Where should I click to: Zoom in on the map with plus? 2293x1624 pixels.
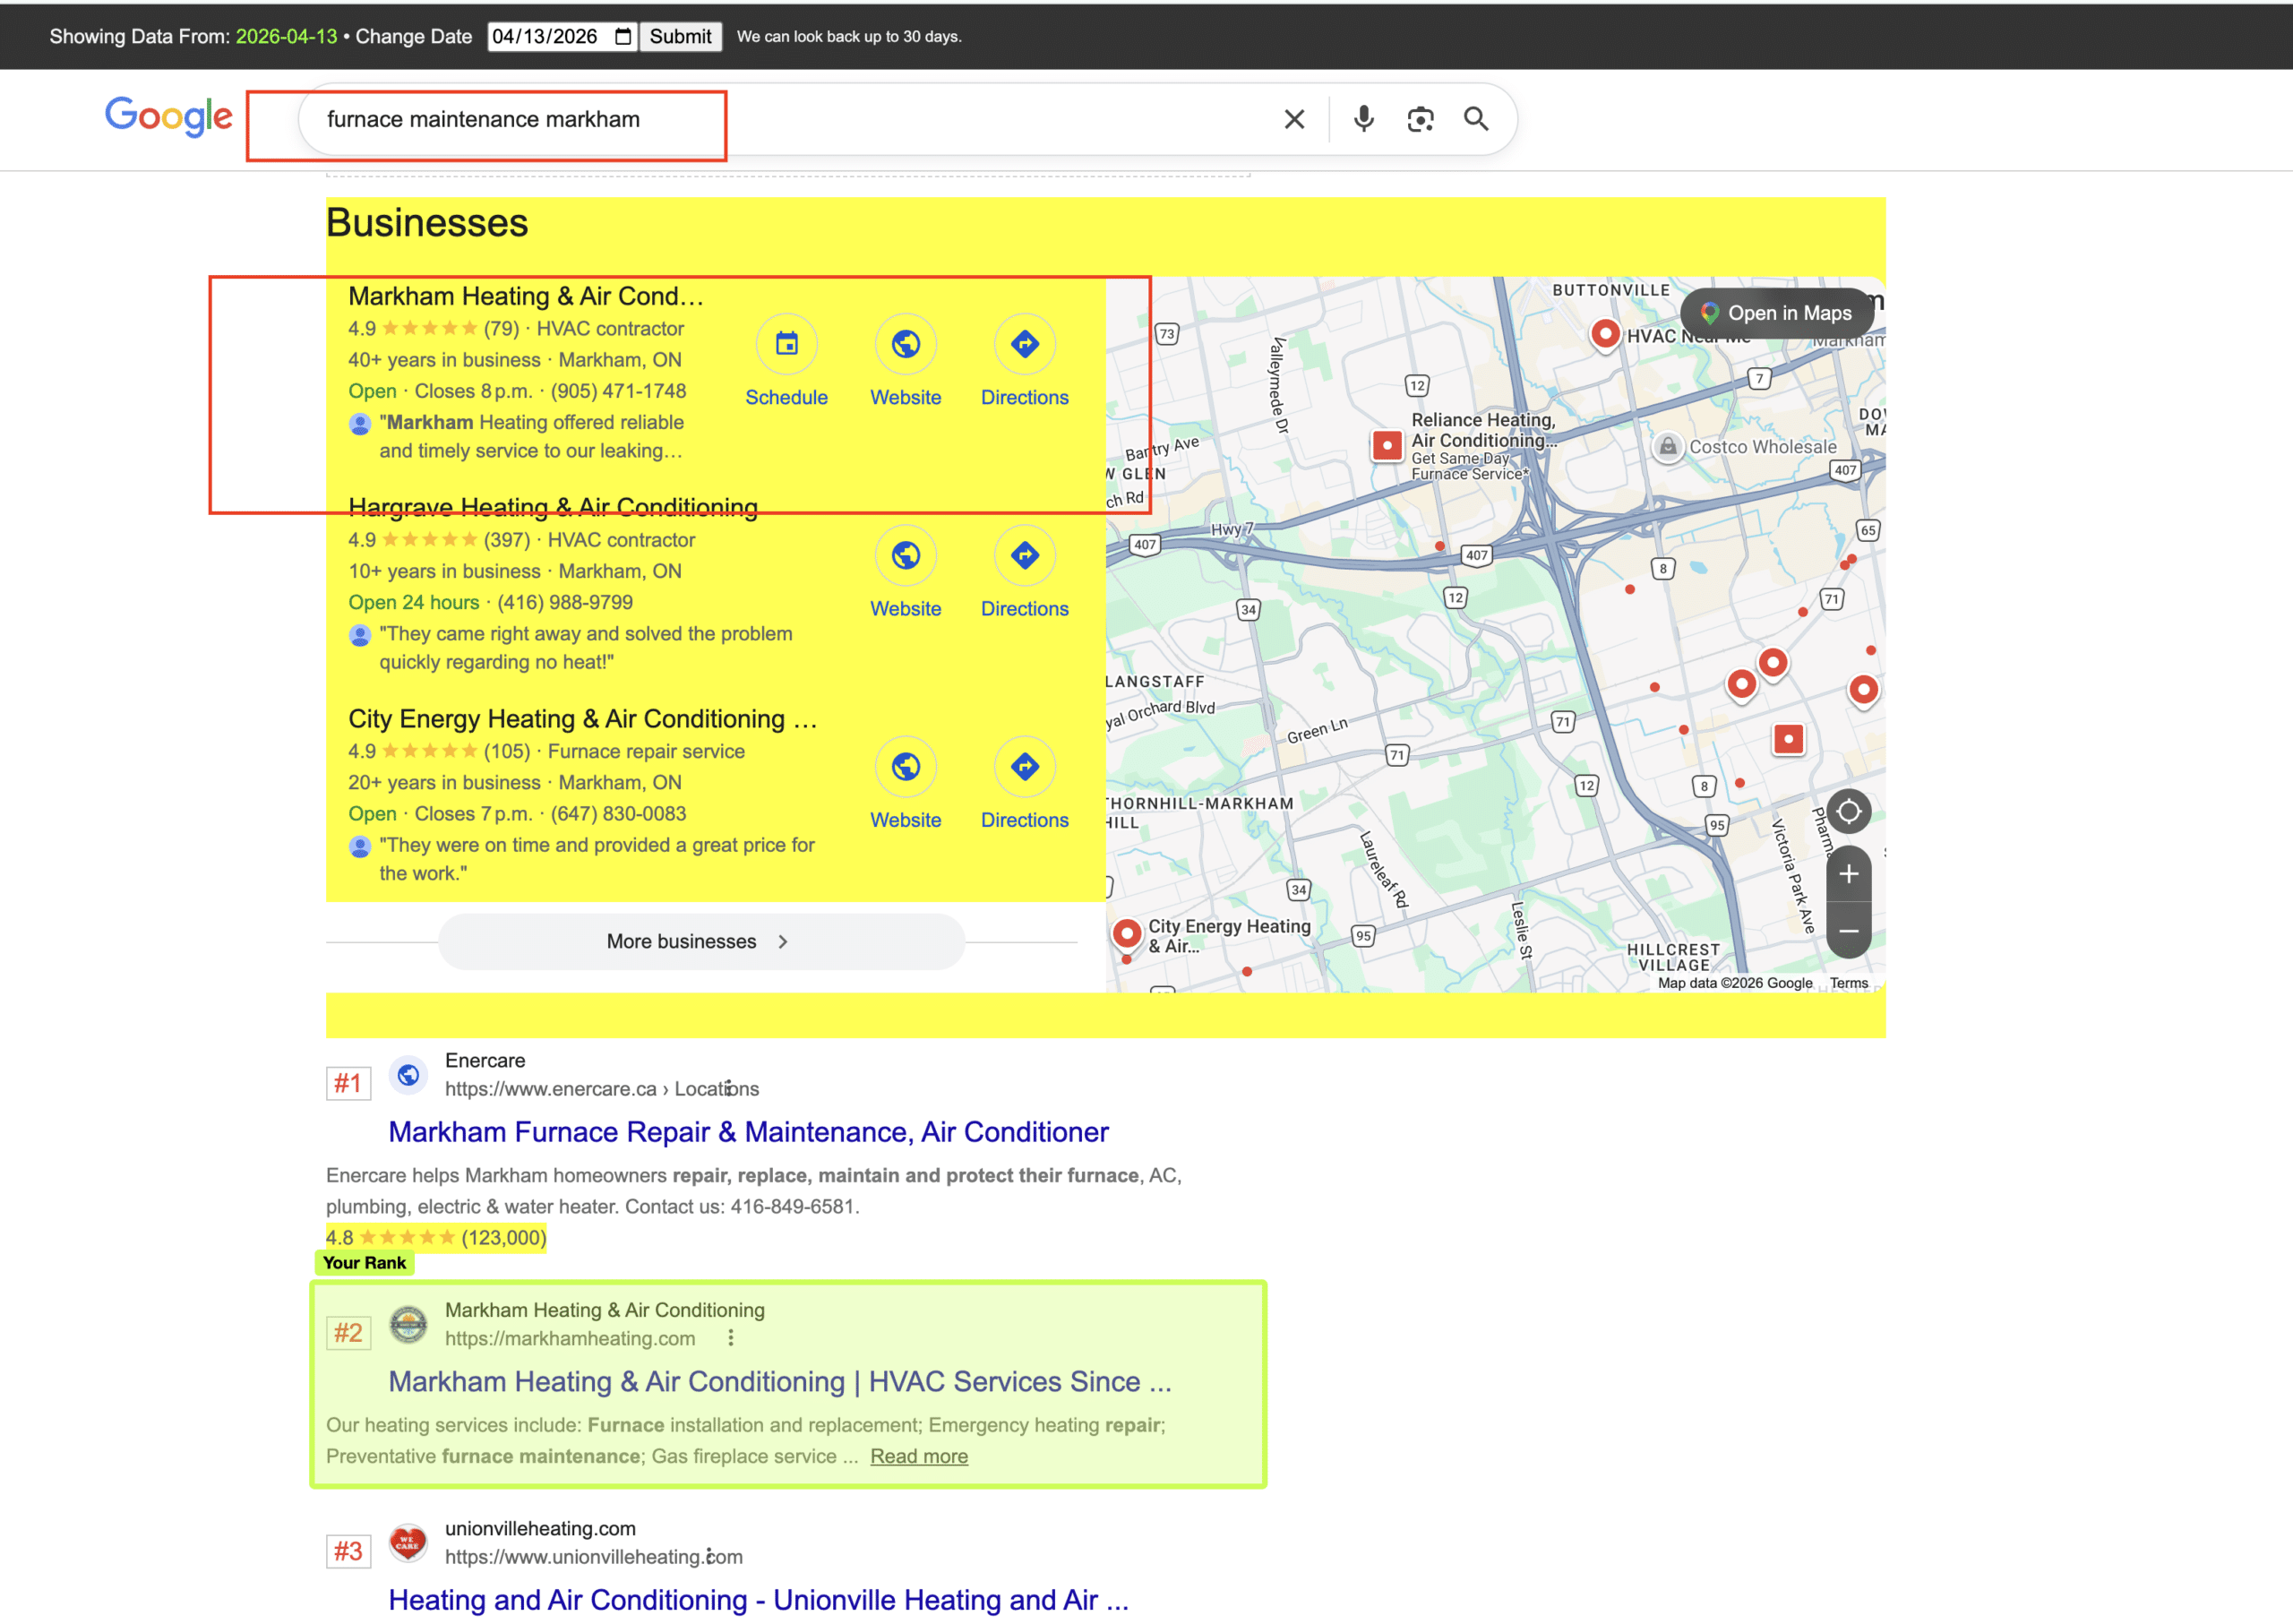point(1849,874)
